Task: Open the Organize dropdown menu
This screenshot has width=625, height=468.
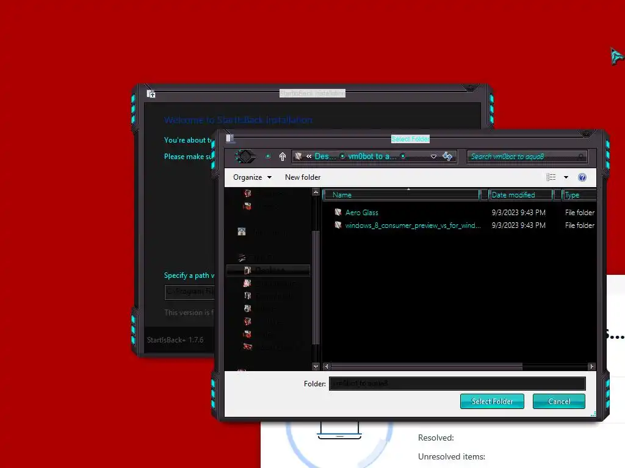Action: [x=252, y=177]
